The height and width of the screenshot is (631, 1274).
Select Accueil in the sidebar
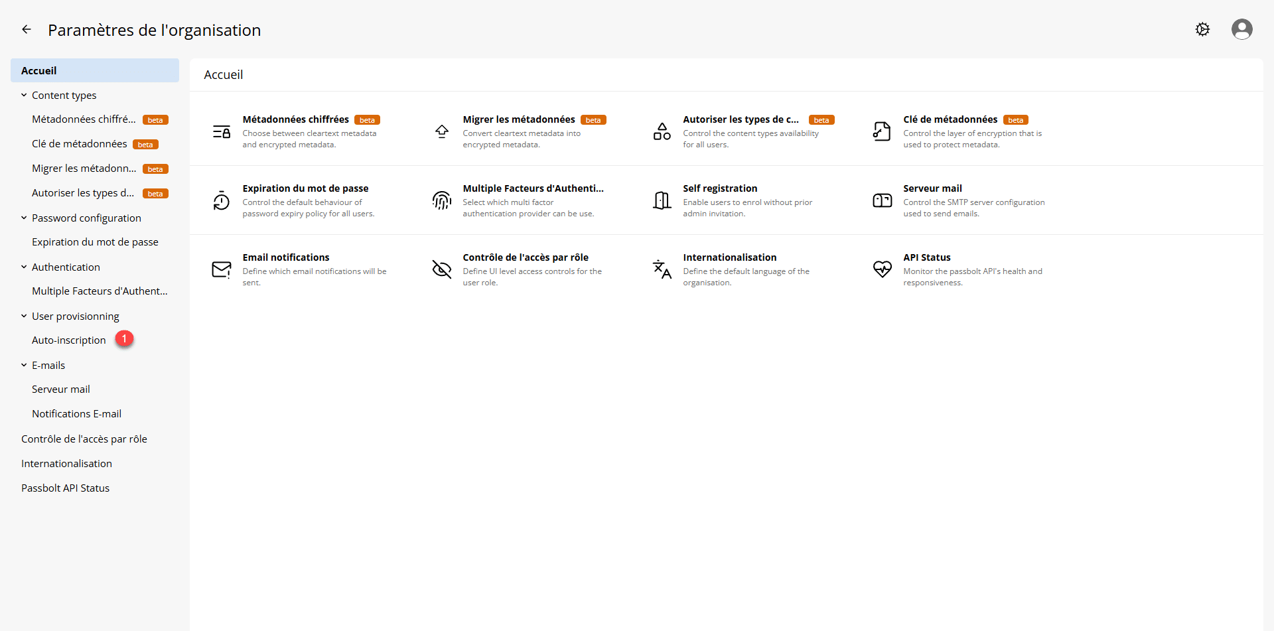coord(39,70)
